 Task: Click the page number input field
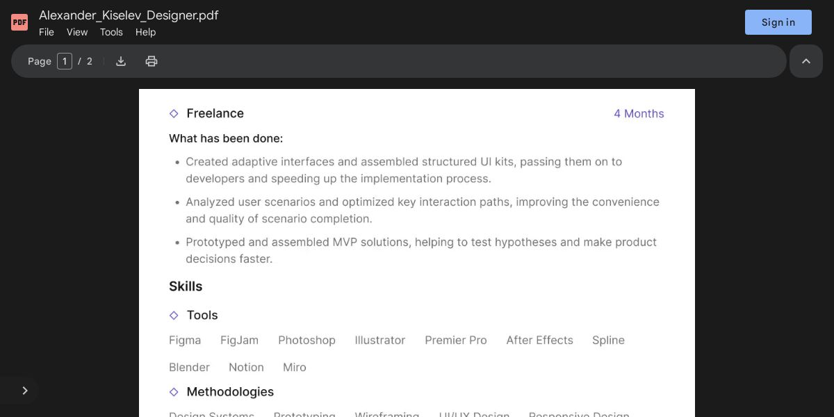65,61
